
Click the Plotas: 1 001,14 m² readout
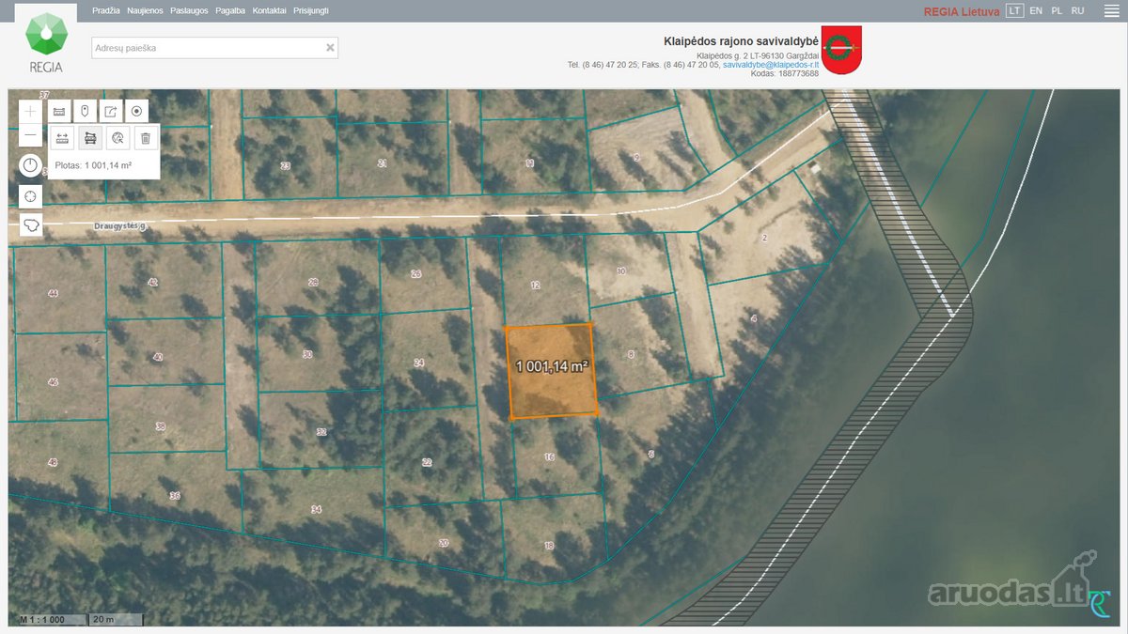[x=93, y=165]
